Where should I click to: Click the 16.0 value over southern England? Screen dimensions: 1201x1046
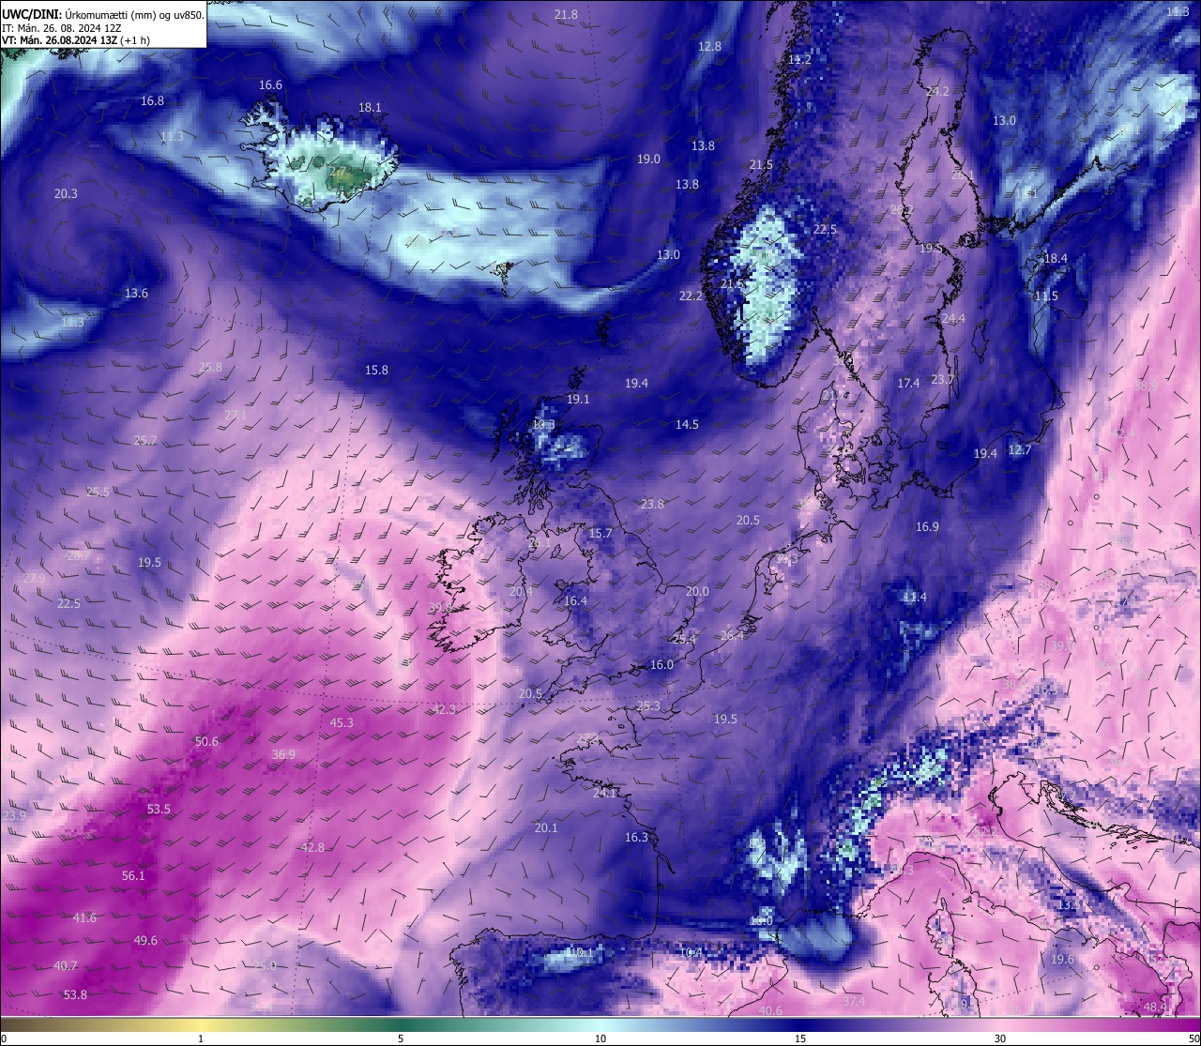(661, 665)
